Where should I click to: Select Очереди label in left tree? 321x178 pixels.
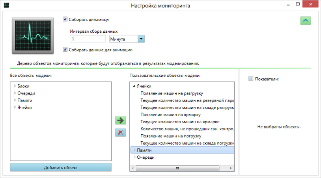click(26, 93)
